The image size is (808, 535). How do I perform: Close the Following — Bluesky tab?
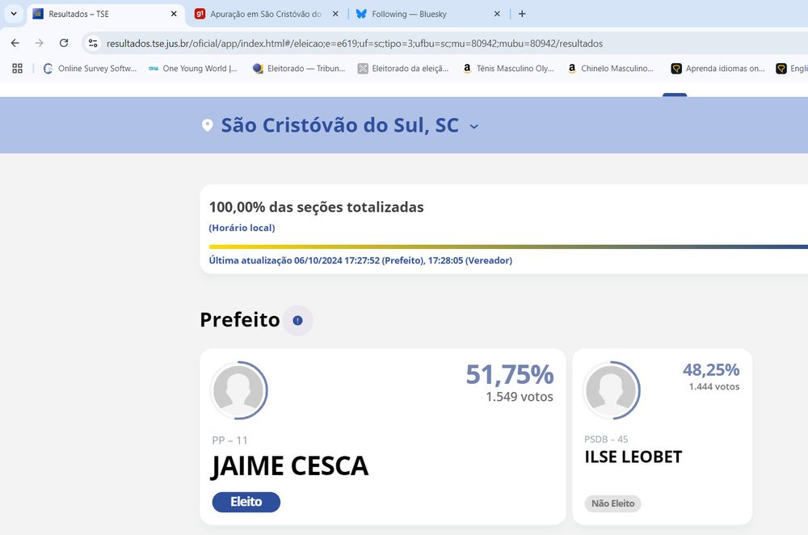[497, 14]
